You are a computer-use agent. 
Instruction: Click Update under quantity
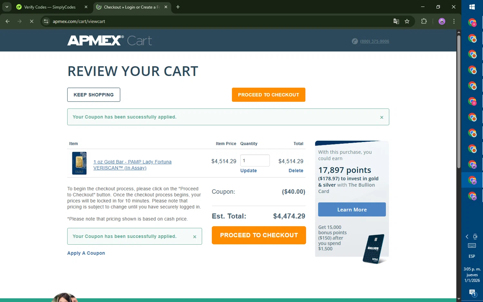pos(249,171)
